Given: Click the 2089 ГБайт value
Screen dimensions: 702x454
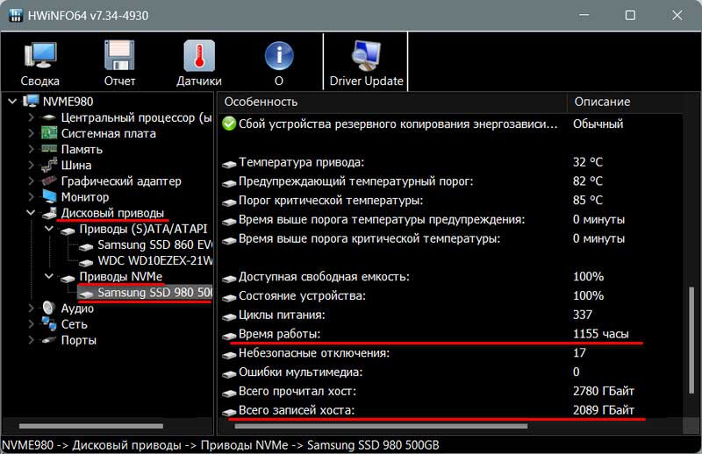Looking at the screenshot, I should point(604,410).
